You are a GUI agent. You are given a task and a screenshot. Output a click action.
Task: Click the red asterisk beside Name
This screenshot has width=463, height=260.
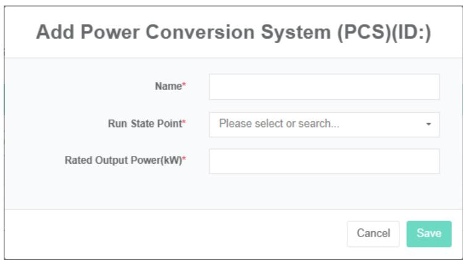pos(184,87)
